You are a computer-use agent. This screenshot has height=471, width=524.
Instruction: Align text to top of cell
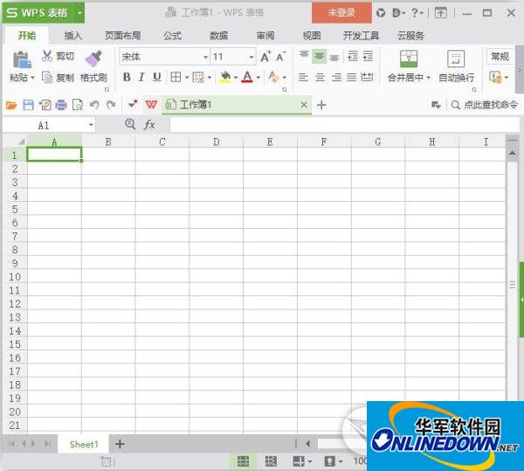304,56
